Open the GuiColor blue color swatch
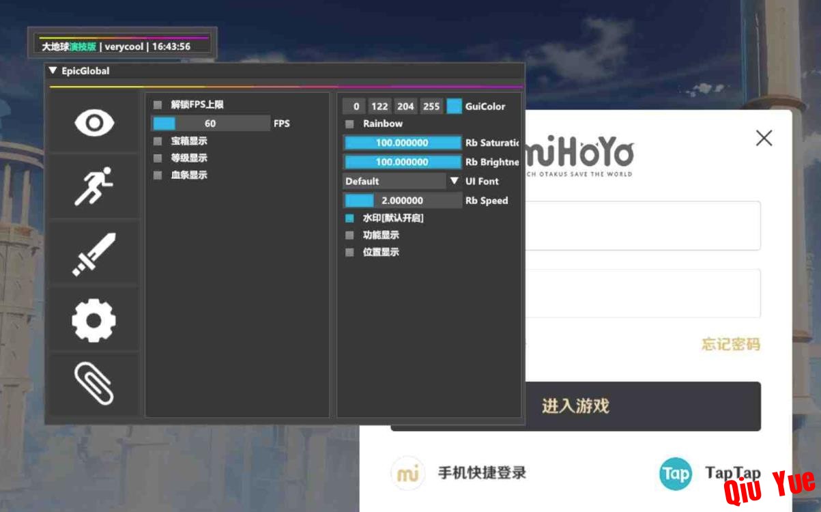 tap(455, 106)
